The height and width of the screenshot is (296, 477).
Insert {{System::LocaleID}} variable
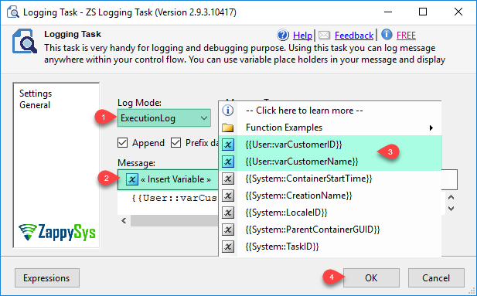[x=286, y=213]
